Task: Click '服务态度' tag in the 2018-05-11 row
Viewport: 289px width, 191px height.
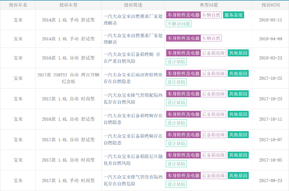Action: point(233,15)
